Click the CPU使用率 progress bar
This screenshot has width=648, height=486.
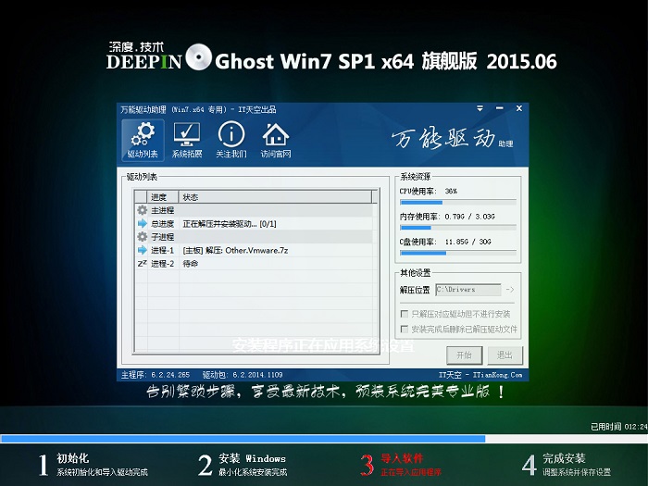click(458, 203)
